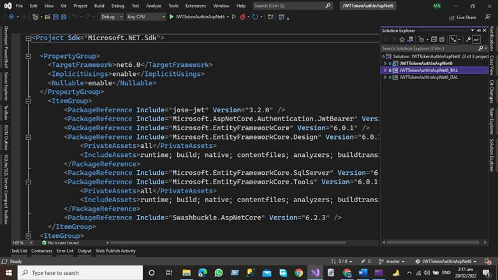Open the Web Publish Activity tab
Image resolution: width=498 pixels, height=280 pixels.
tap(115, 251)
